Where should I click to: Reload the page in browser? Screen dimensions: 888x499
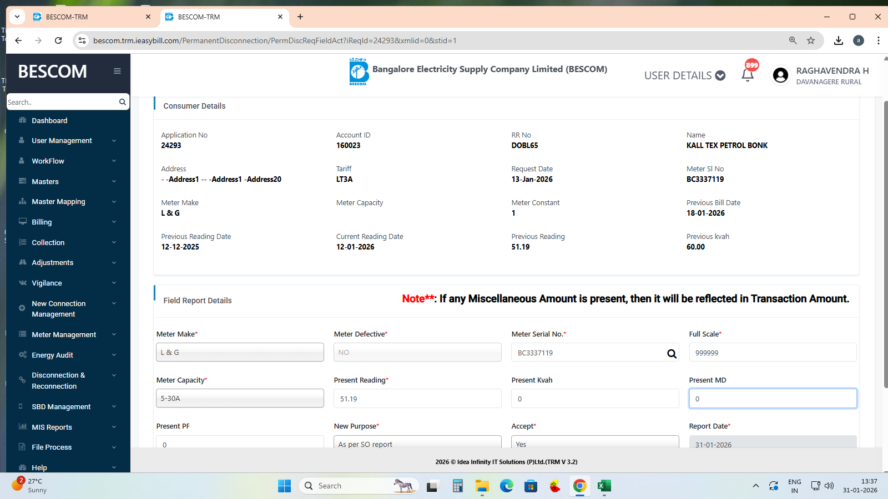58,40
